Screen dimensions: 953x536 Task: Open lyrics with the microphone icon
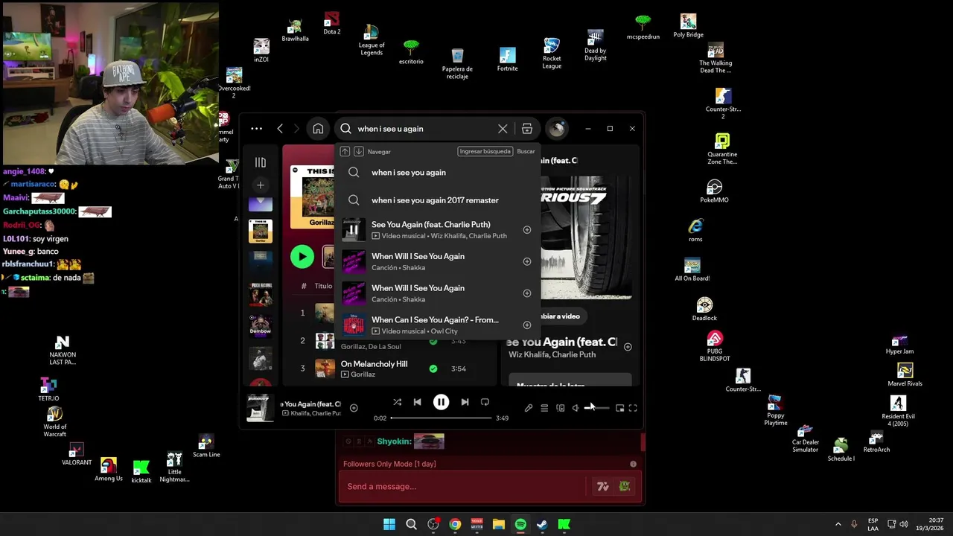pos(529,408)
